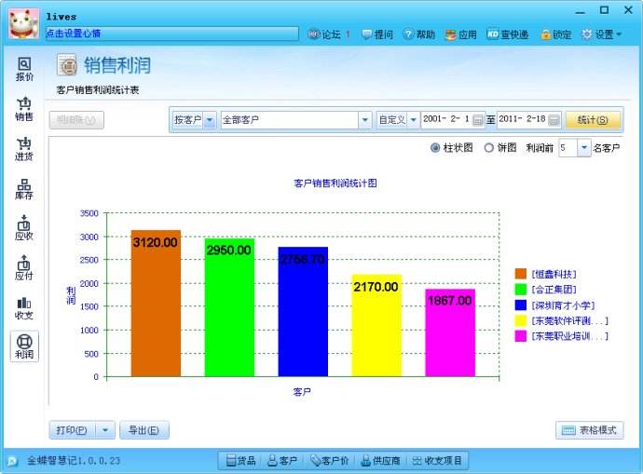Open the 报价 quotation module icon
The image size is (643, 474).
pyautogui.click(x=24, y=69)
